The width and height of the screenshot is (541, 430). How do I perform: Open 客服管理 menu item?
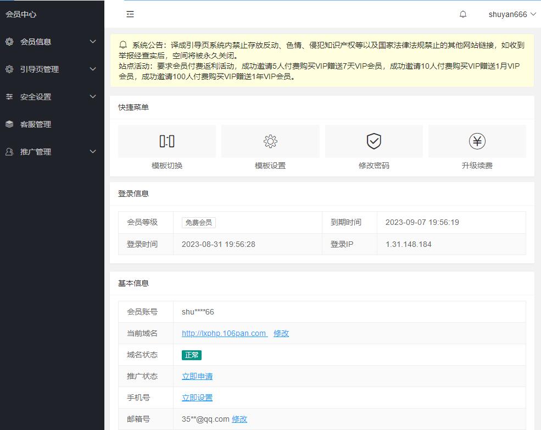coord(36,124)
